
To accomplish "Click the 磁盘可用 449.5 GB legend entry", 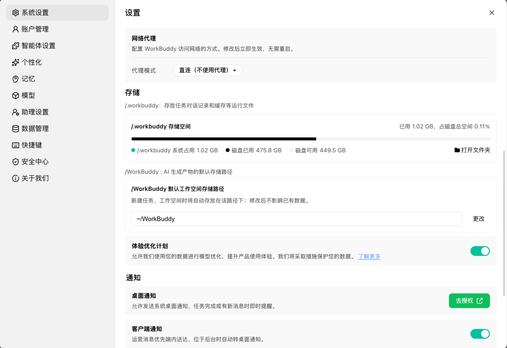I will 317,150.
